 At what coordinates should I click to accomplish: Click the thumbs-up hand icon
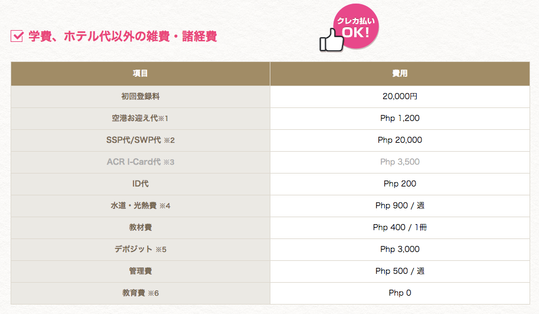coord(331,41)
